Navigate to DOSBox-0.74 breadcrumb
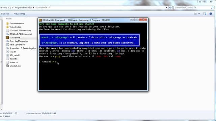Viewport: 216px width, 121px height. pos(41,7)
